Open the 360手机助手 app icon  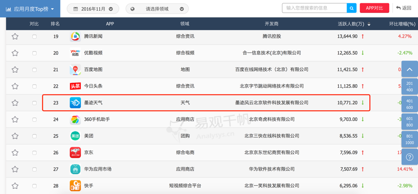tap(75, 119)
